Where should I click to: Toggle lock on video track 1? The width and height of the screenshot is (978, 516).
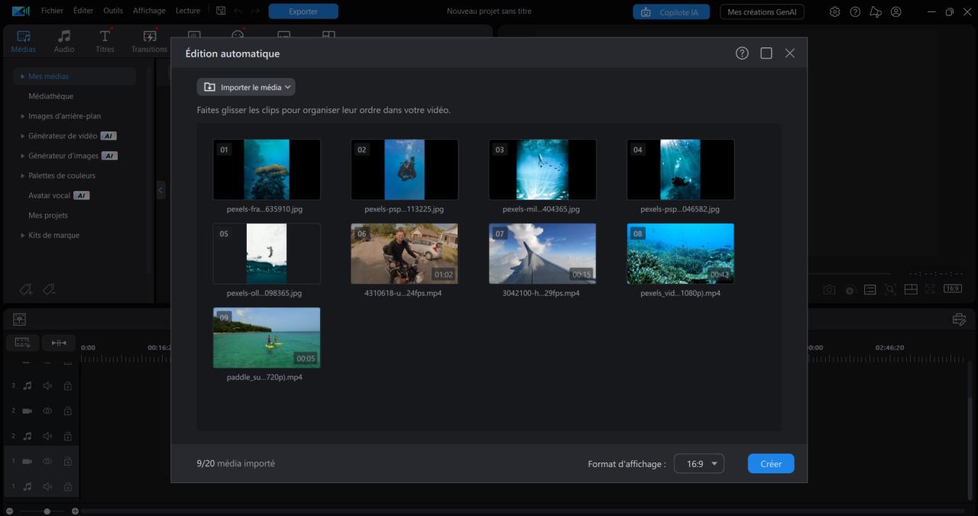(67, 461)
